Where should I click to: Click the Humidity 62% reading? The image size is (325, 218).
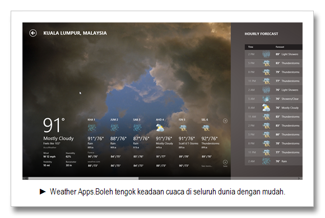tap(70, 155)
